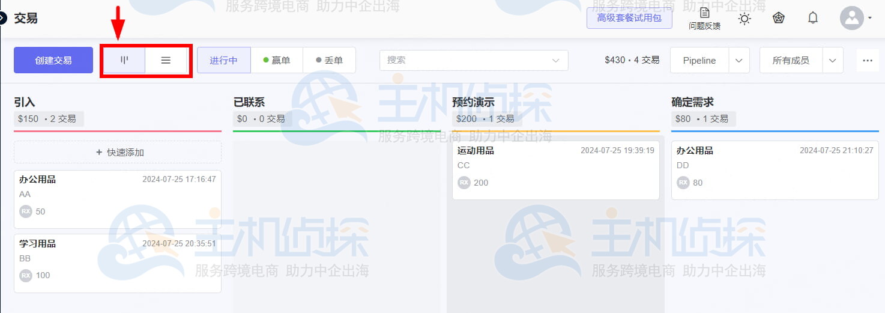Click timestamp 2024-07-25 19:39:19
The image size is (885, 313).
617,150
